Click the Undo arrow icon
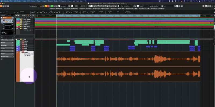This screenshot has height=107, width=215. 3,6
